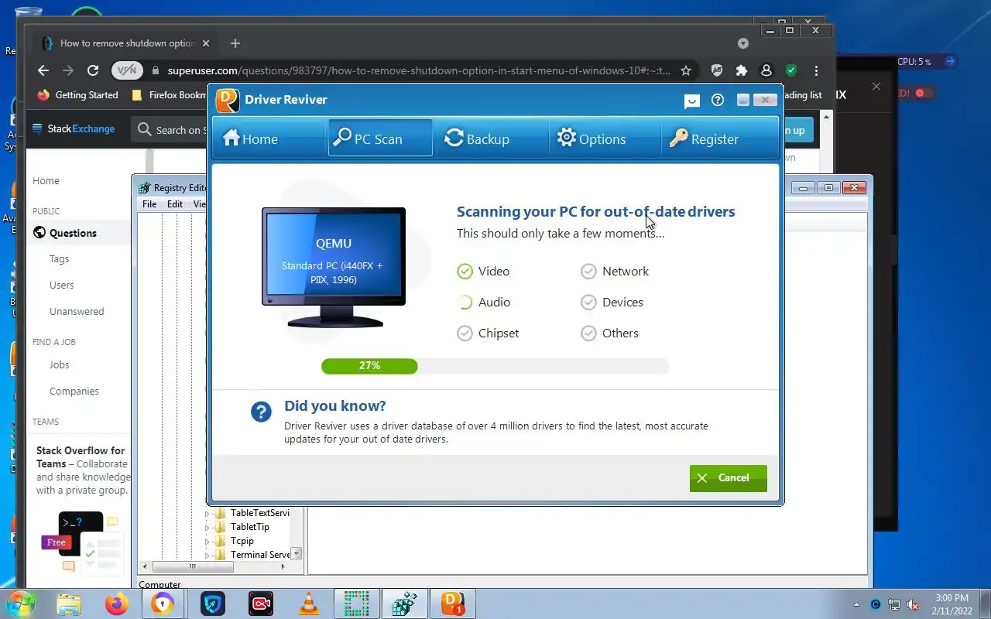Screen dimensions: 991x619
Task: Expand the Tcpip registry key
Action: [207, 542]
